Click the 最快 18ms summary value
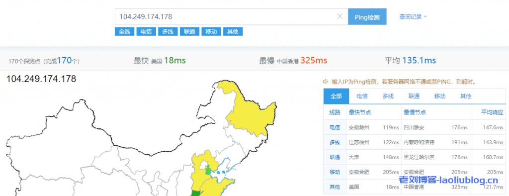 174,61
